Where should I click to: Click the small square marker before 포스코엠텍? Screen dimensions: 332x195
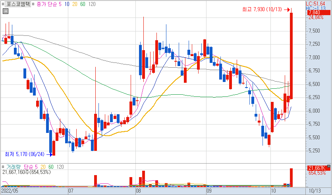coord(3,4)
